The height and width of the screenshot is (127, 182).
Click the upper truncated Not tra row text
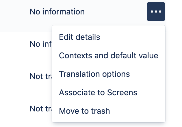coord(41,76)
